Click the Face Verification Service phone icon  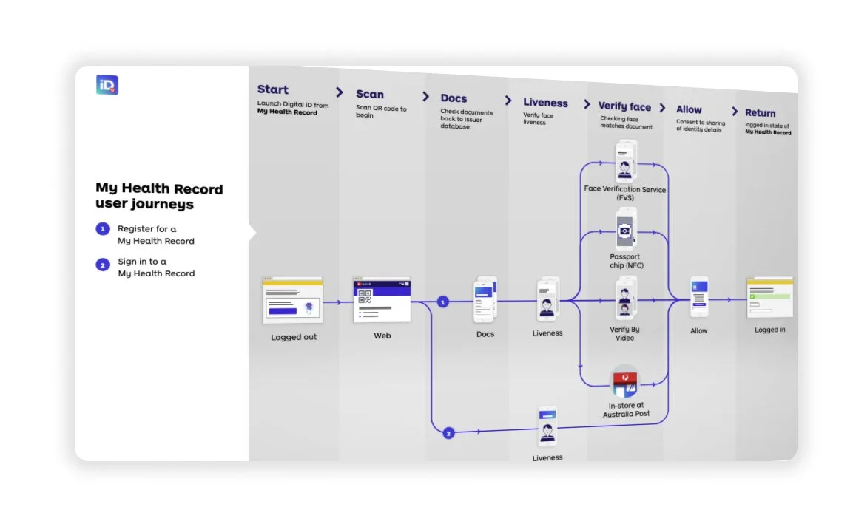(x=626, y=161)
